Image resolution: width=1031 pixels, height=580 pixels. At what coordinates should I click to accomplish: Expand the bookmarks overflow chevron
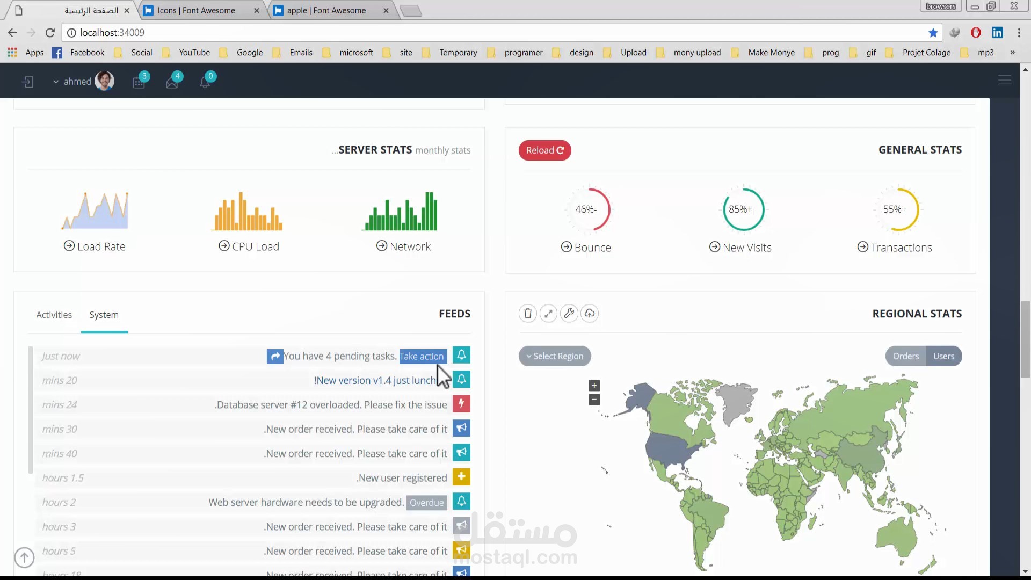point(1012,53)
